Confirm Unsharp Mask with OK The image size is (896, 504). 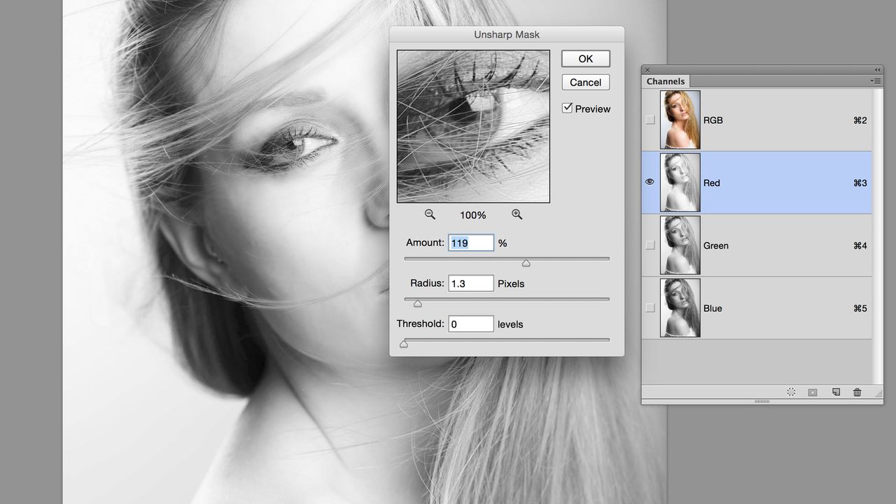pos(585,59)
